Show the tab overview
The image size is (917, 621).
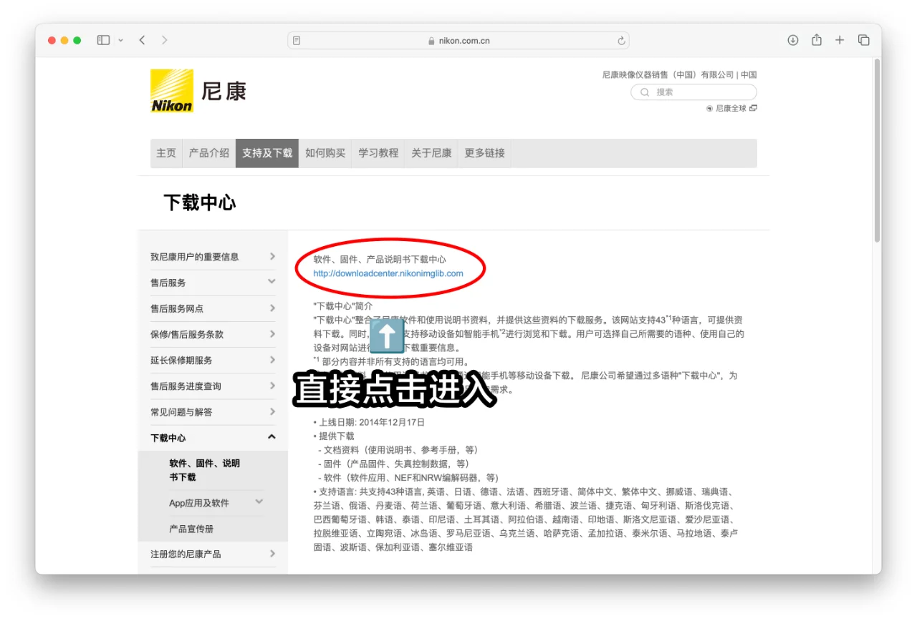pyautogui.click(x=863, y=40)
